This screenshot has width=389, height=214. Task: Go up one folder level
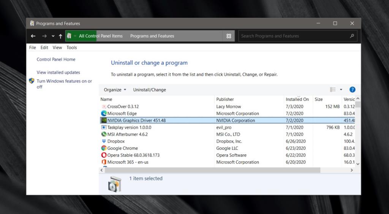[60, 36]
